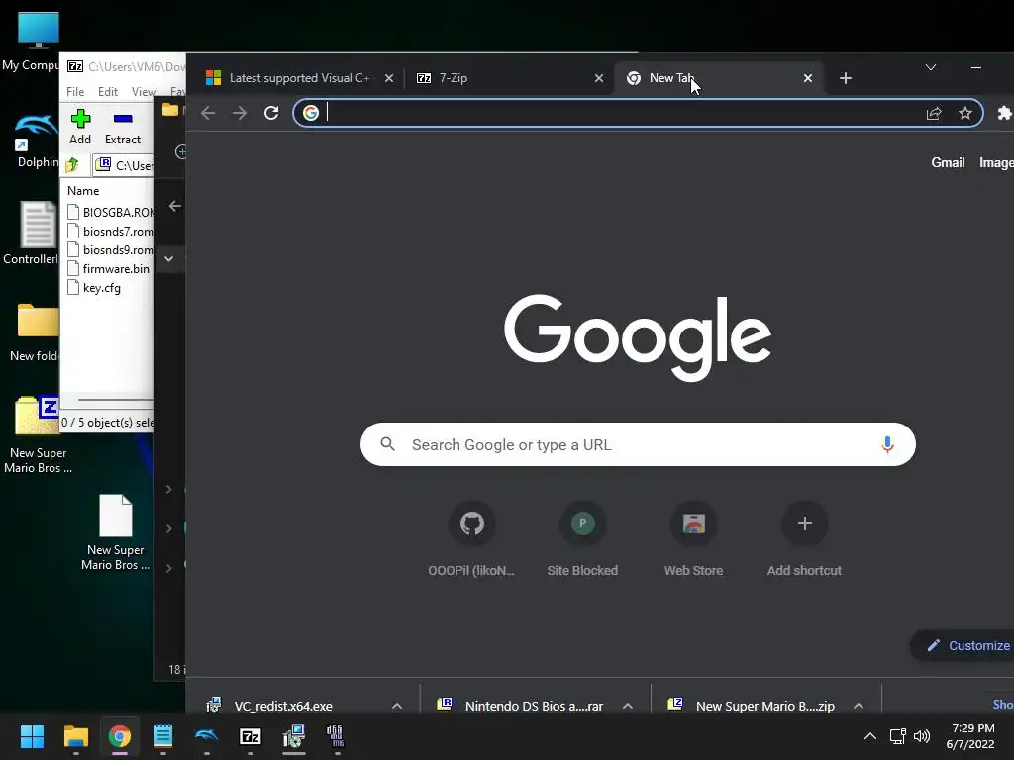
Task: Click the magnifier icon in Google search box
Action: [387, 444]
